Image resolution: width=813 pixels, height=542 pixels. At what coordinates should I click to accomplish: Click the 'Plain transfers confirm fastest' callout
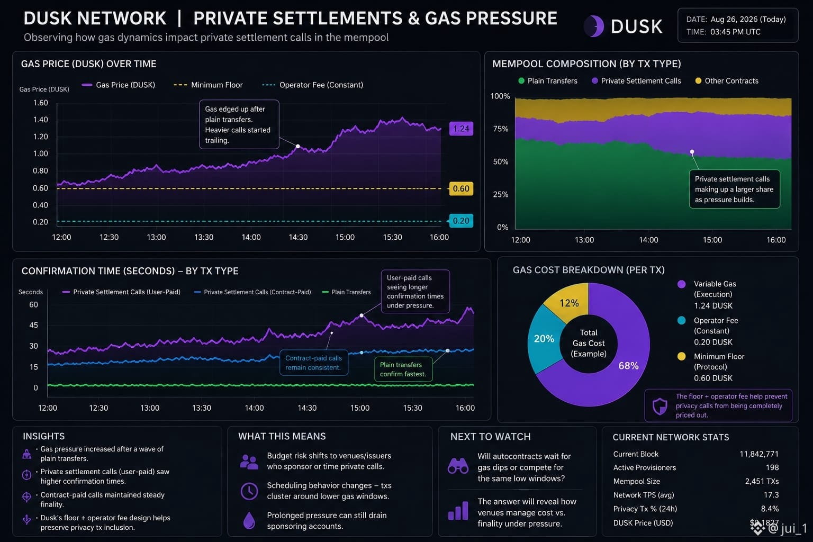click(x=403, y=369)
